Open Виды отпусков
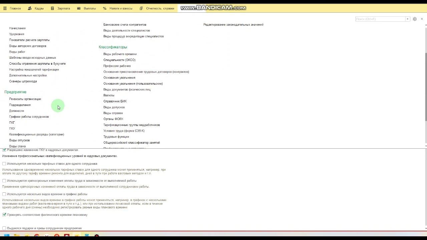 click(19, 140)
